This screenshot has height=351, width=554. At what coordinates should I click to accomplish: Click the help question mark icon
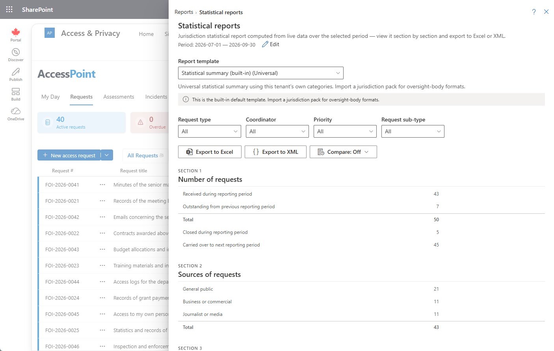(534, 12)
